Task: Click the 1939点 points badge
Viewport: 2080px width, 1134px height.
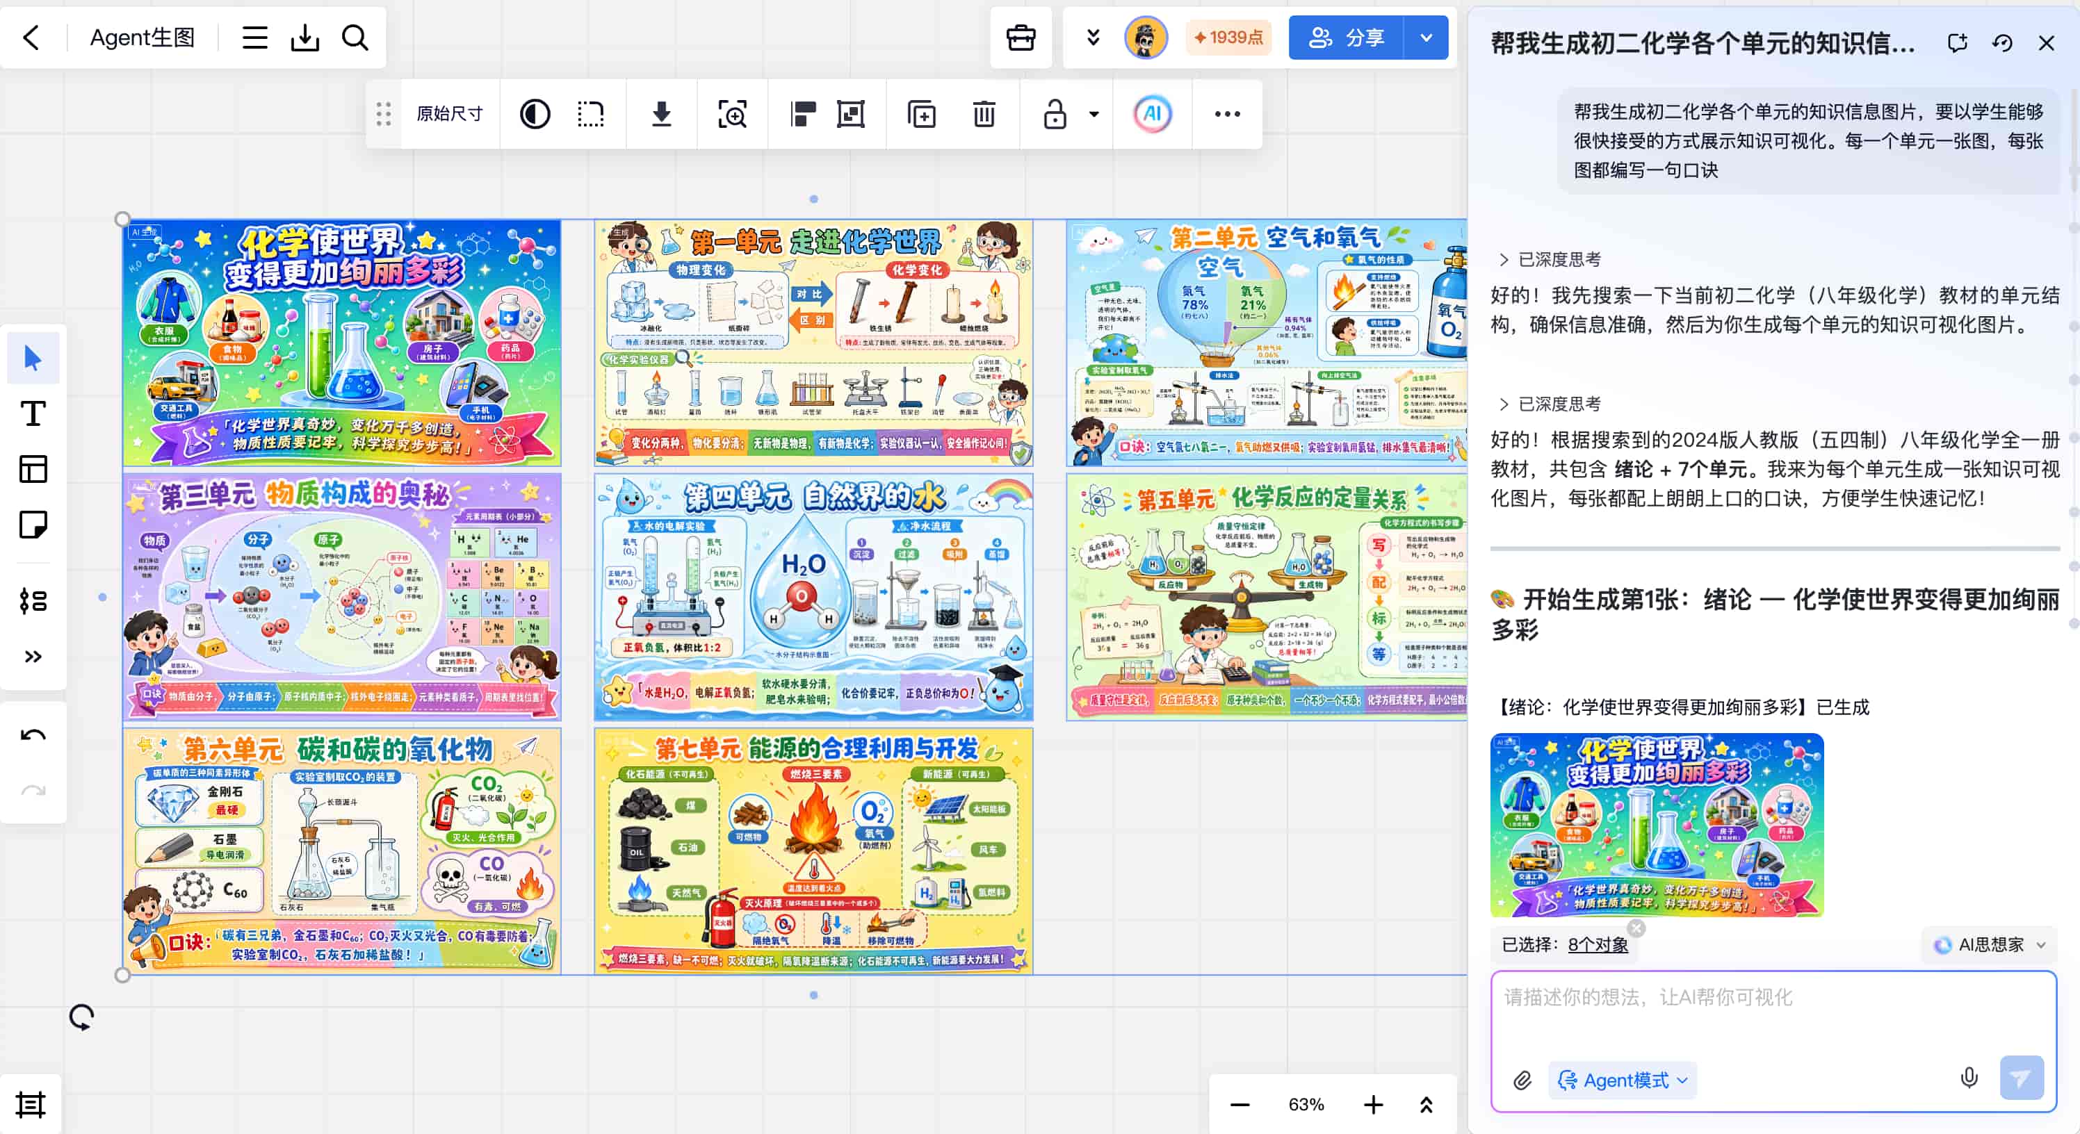Action: point(1228,38)
